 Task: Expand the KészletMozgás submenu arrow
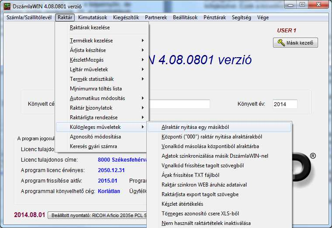(143, 60)
